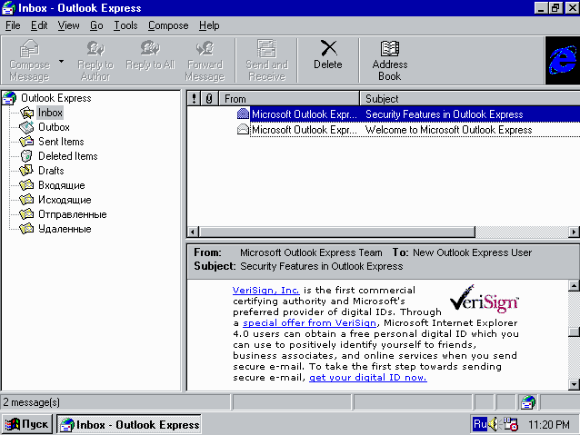
Task: Open the special offer from VeriSign link
Action: click(310, 323)
